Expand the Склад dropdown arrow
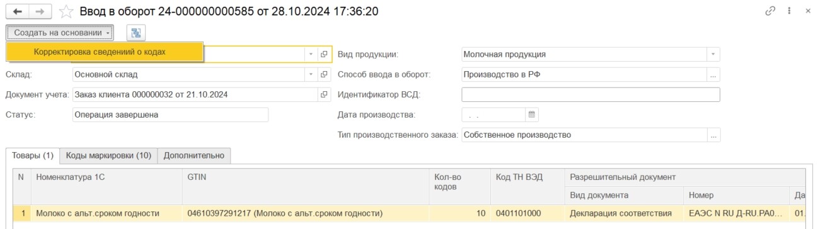 [x=311, y=74]
